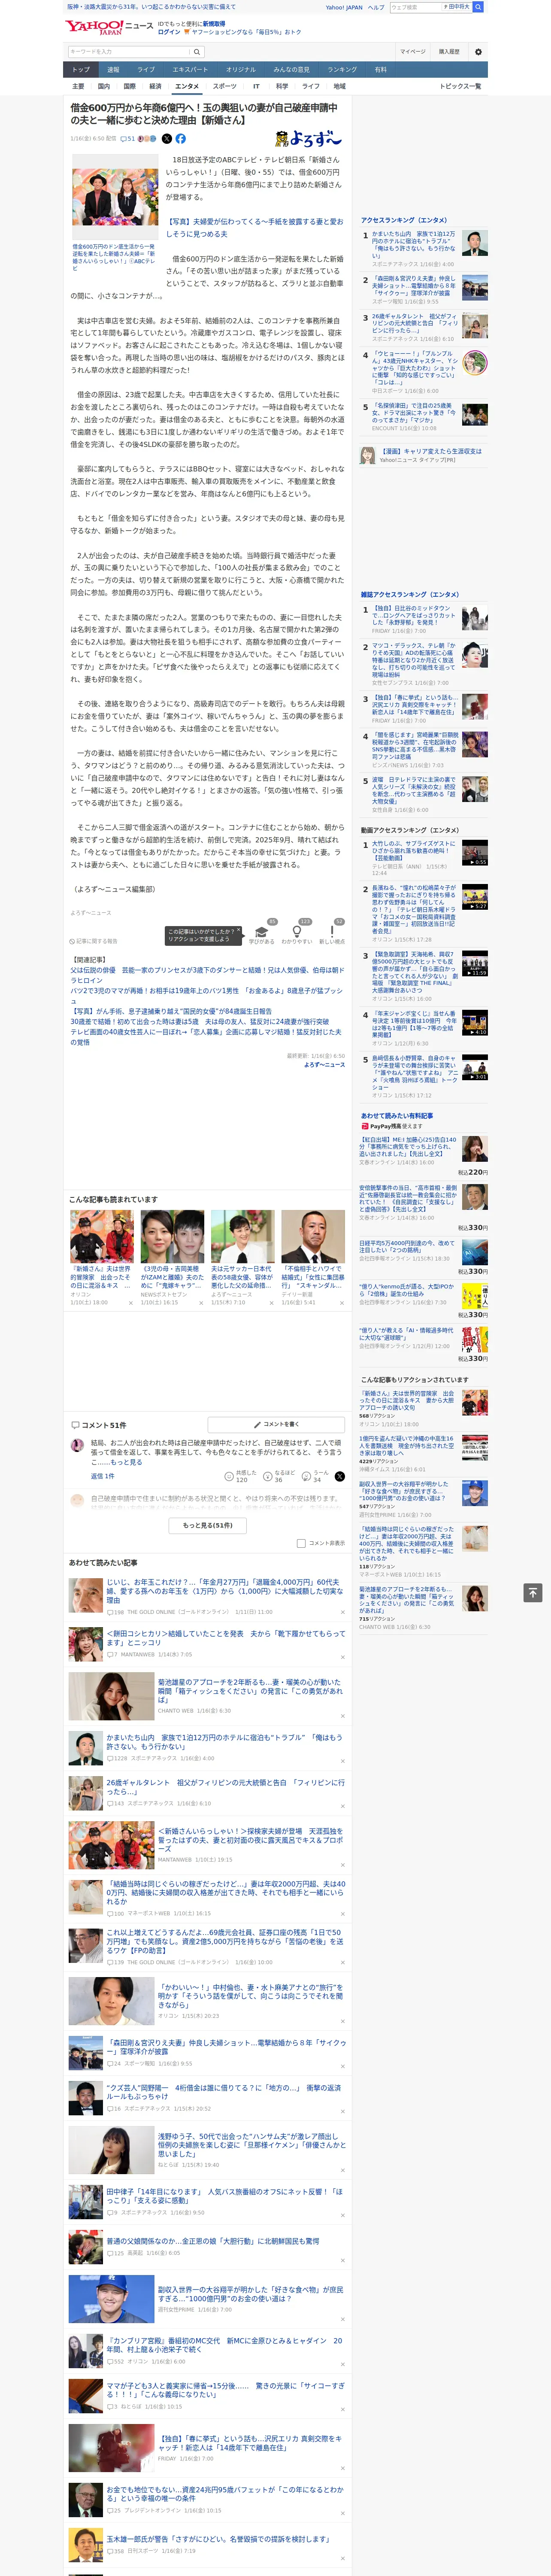Select the トップ tab

(81, 70)
